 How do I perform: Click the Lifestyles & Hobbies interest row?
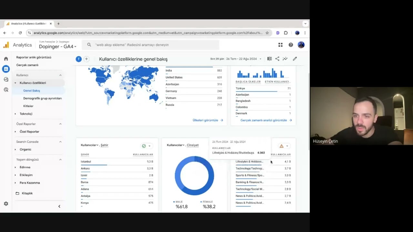tap(263, 162)
